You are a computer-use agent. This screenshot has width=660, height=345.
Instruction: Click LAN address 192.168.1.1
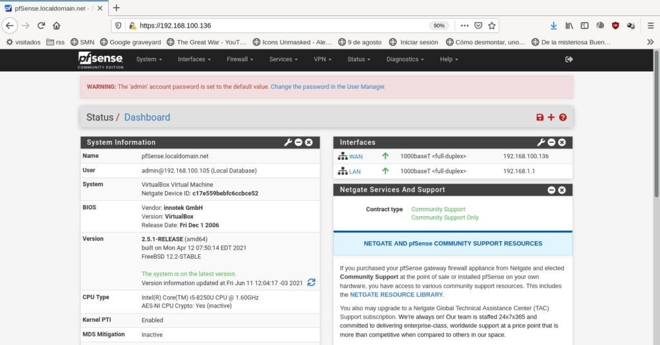(x=519, y=171)
